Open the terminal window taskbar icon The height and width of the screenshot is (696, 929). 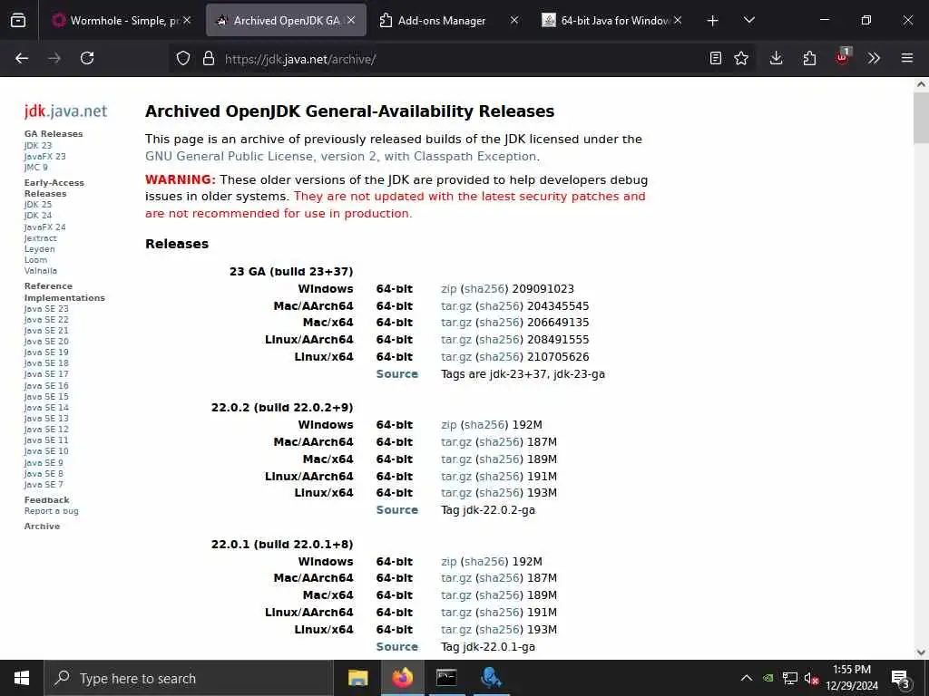point(446,678)
